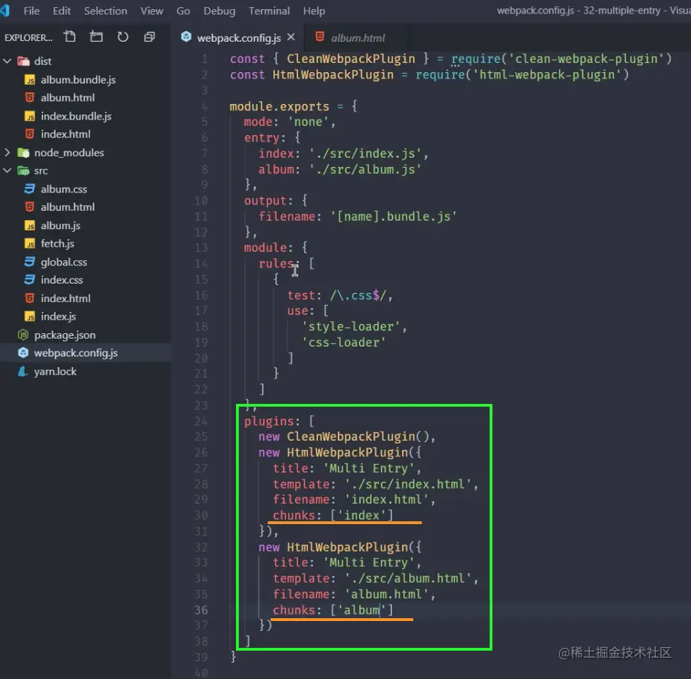
Task: Open album.css in src folder
Action: tap(64, 190)
